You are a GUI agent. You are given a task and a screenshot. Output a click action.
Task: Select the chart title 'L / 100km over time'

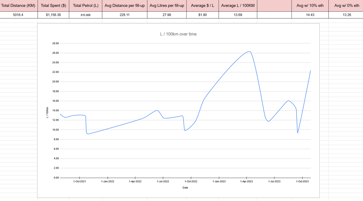point(178,34)
